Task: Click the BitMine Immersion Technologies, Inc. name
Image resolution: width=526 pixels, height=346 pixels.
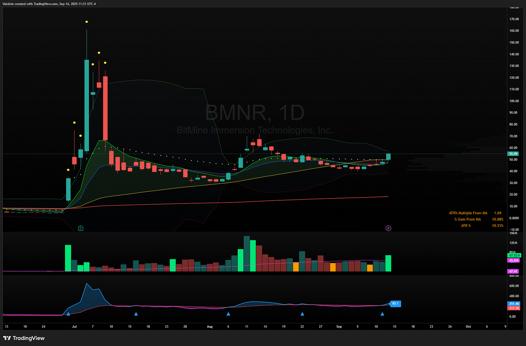Action: [255, 130]
